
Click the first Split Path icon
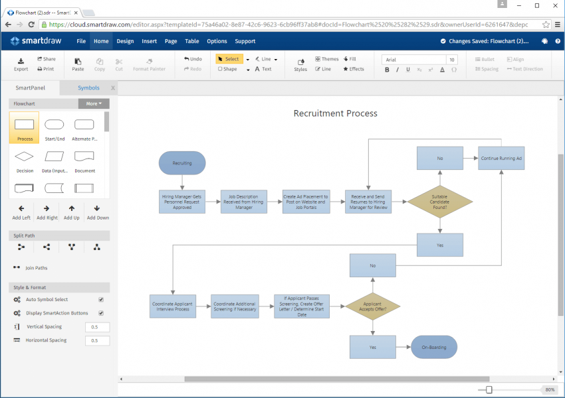[21, 247]
